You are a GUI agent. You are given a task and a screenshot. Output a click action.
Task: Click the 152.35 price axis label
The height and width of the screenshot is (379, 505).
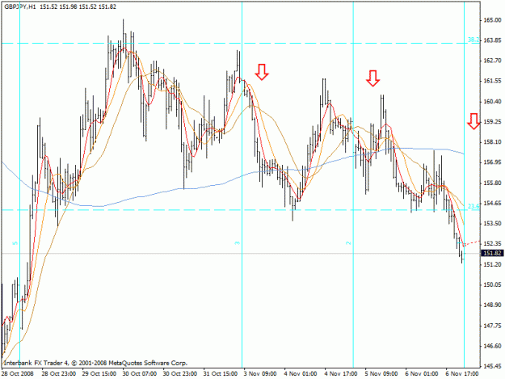(x=492, y=244)
